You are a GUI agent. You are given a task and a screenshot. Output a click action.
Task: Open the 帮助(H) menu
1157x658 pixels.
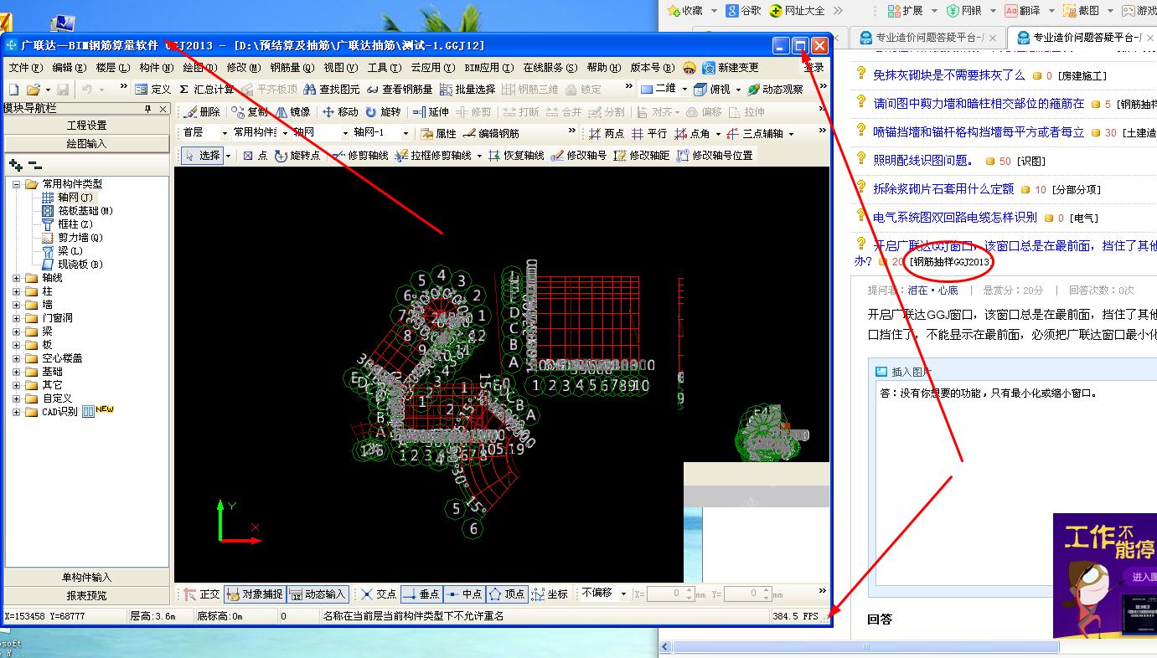click(x=603, y=67)
